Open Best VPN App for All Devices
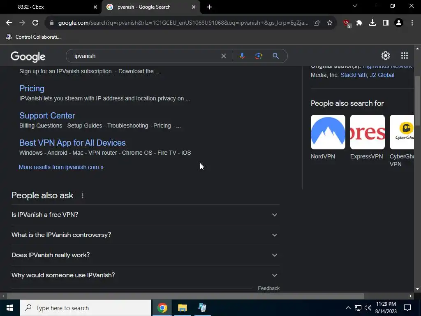 point(72,143)
